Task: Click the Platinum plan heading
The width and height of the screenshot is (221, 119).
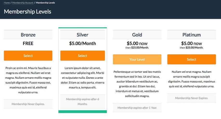Action: 192,35
